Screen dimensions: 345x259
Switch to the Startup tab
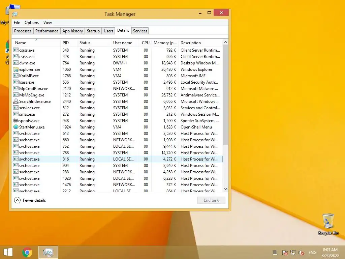pyautogui.click(x=93, y=31)
